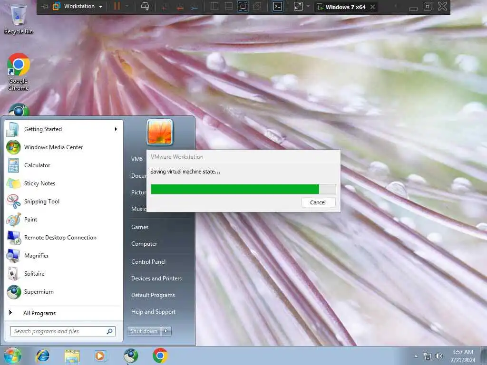Open Supermium from the taskbar
Screen dimensions: 487x365
coord(130,356)
